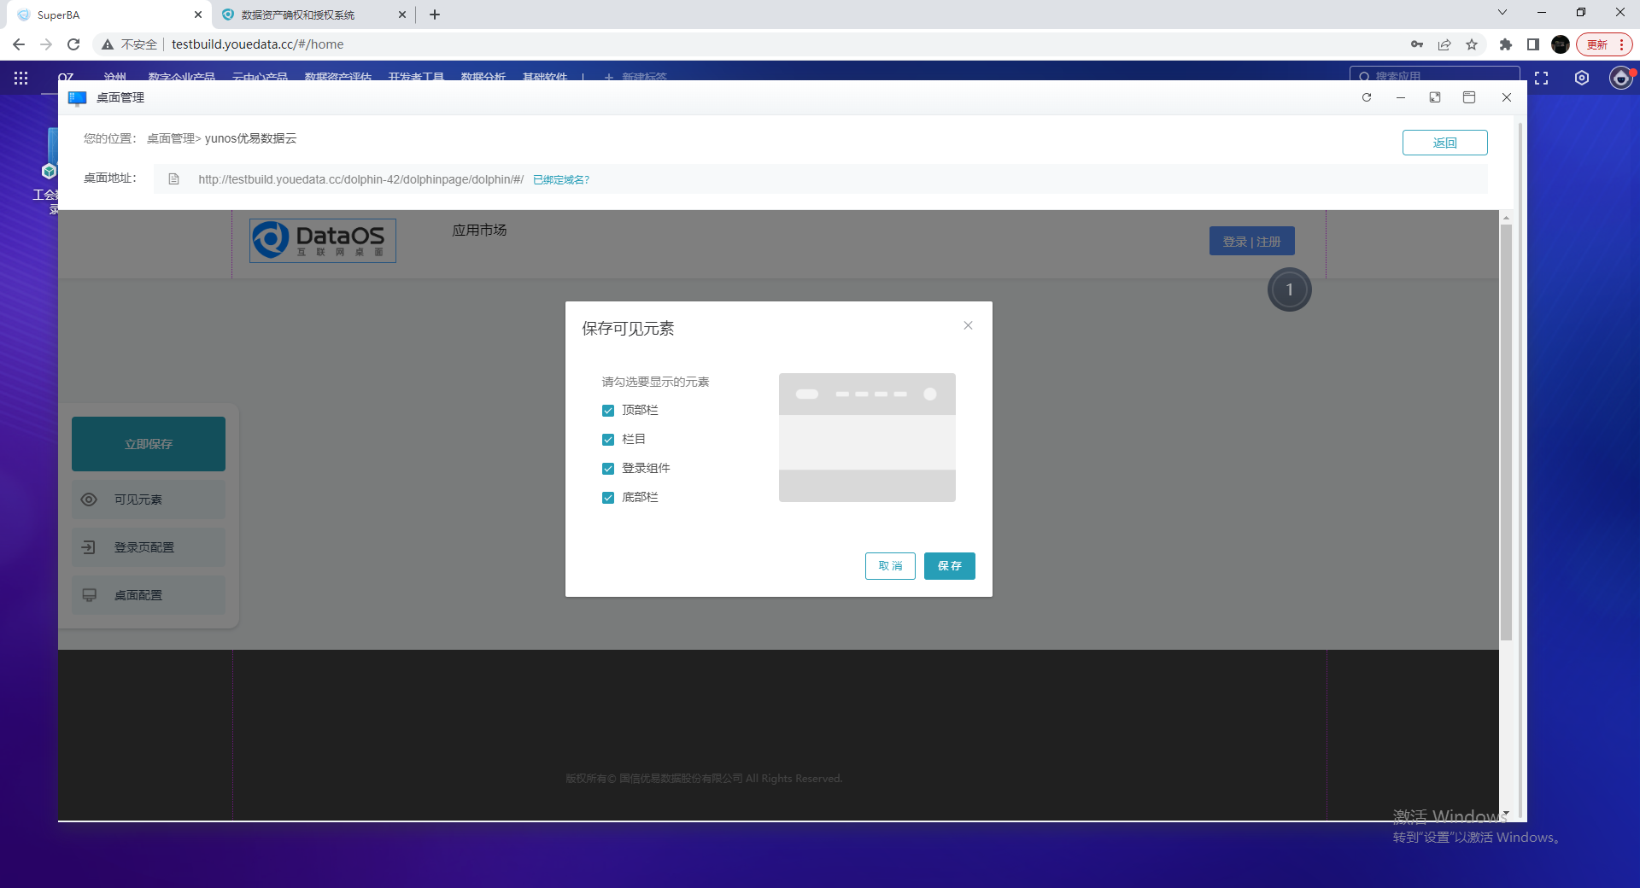Toggle fullscreen icon in top bar
The image size is (1640, 888).
coord(1541,78)
